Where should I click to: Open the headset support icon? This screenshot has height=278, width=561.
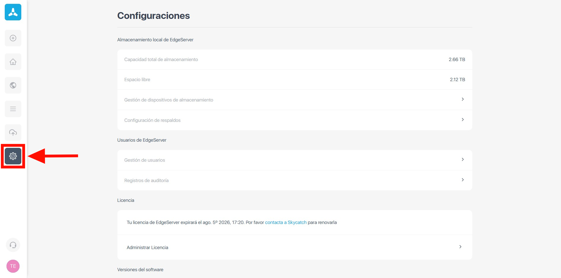coord(13,245)
